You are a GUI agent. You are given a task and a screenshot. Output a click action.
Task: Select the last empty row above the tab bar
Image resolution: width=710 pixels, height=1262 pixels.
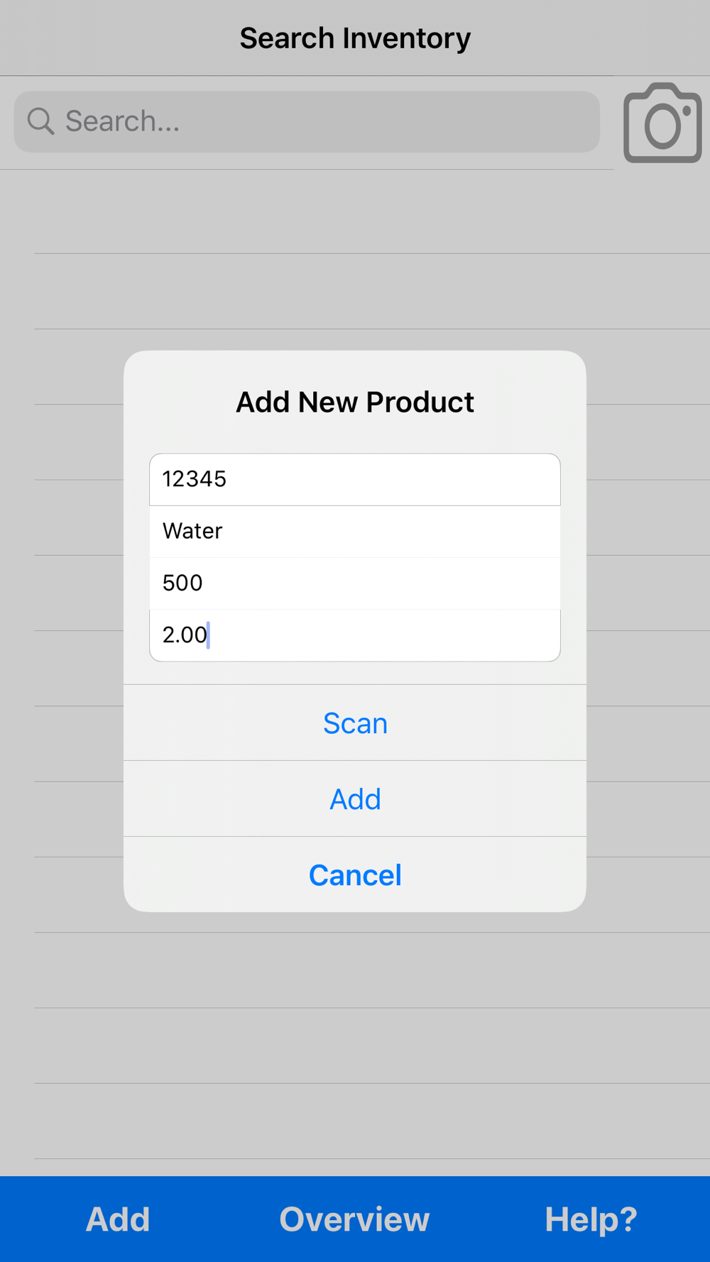coord(372,1121)
